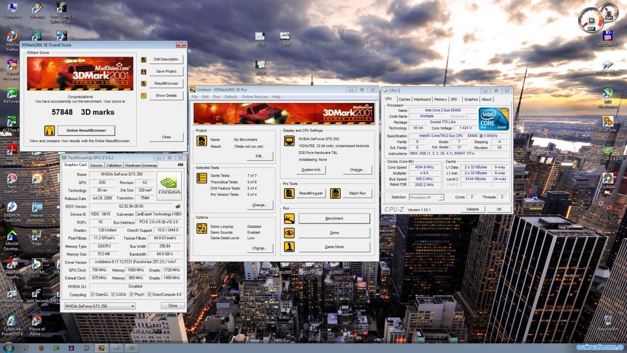Open Adobe Reader 9 desktop shortcut

pos(12,155)
